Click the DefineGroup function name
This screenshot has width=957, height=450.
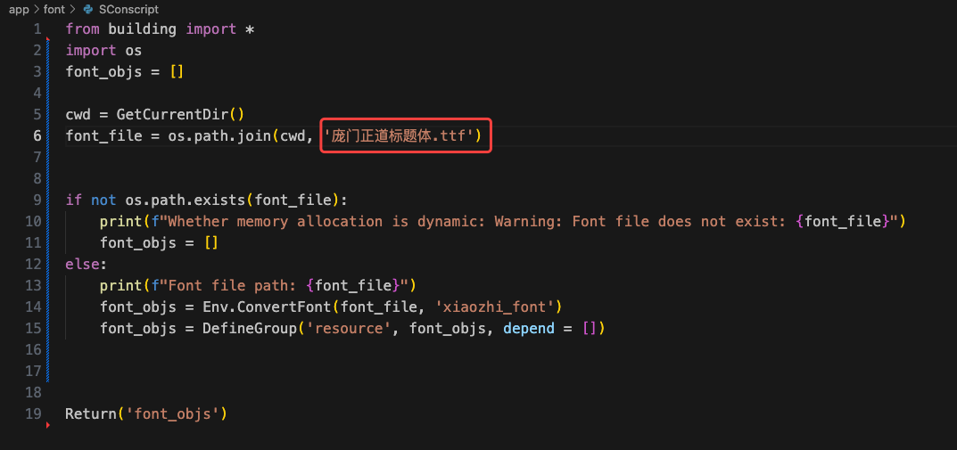click(244, 328)
